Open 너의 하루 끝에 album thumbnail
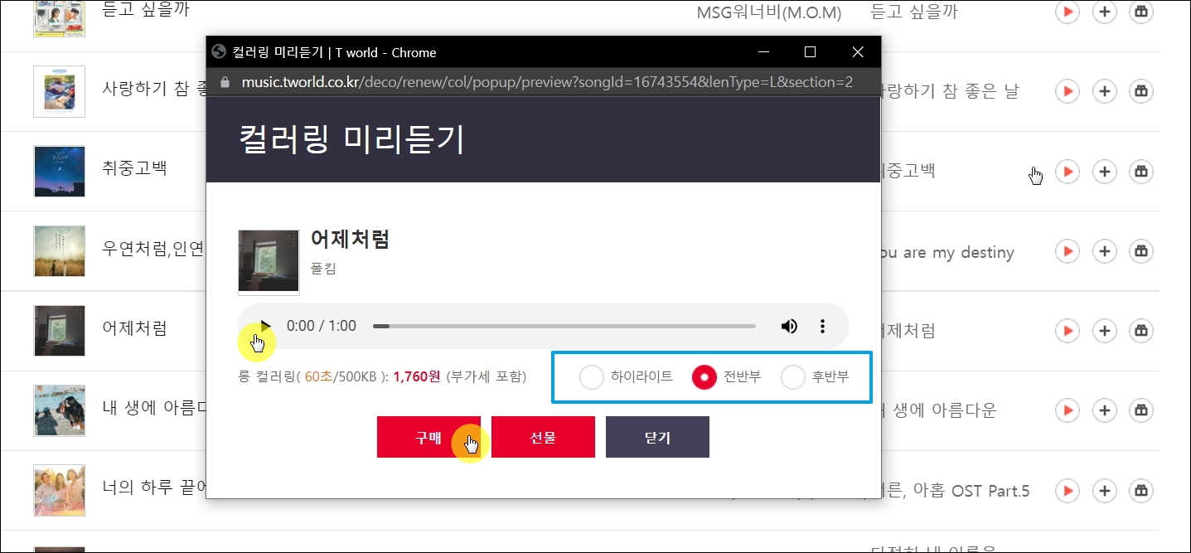Screen dimensions: 1191x553 tap(59, 490)
